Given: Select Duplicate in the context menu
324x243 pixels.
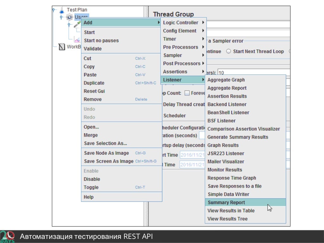Looking at the screenshot, I should click(x=121, y=83).
